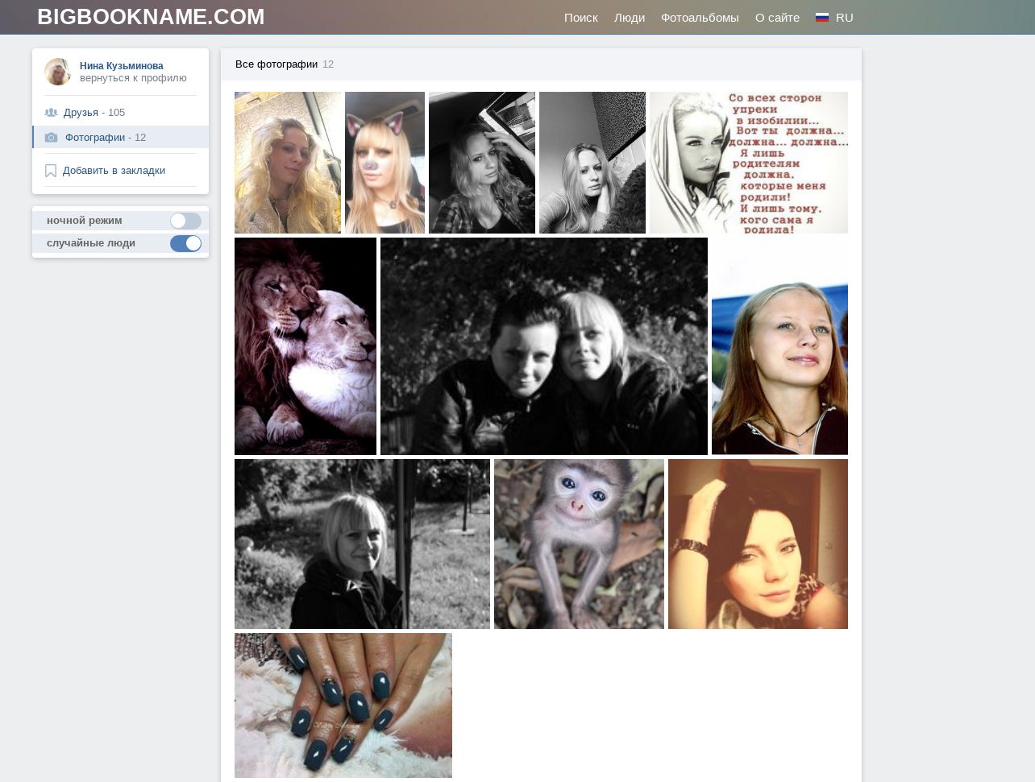This screenshot has width=1035, height=782.
Task: Open the baby monkey photo
Action: click(579, 544)
